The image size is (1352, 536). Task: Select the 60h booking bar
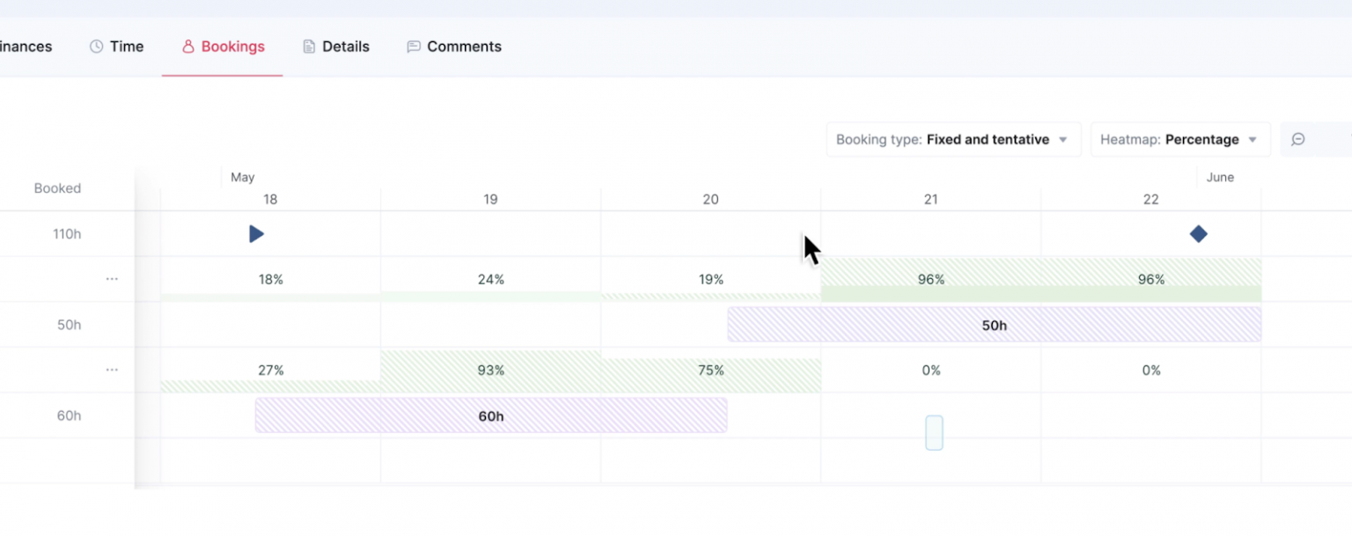[x=491, y=415]
